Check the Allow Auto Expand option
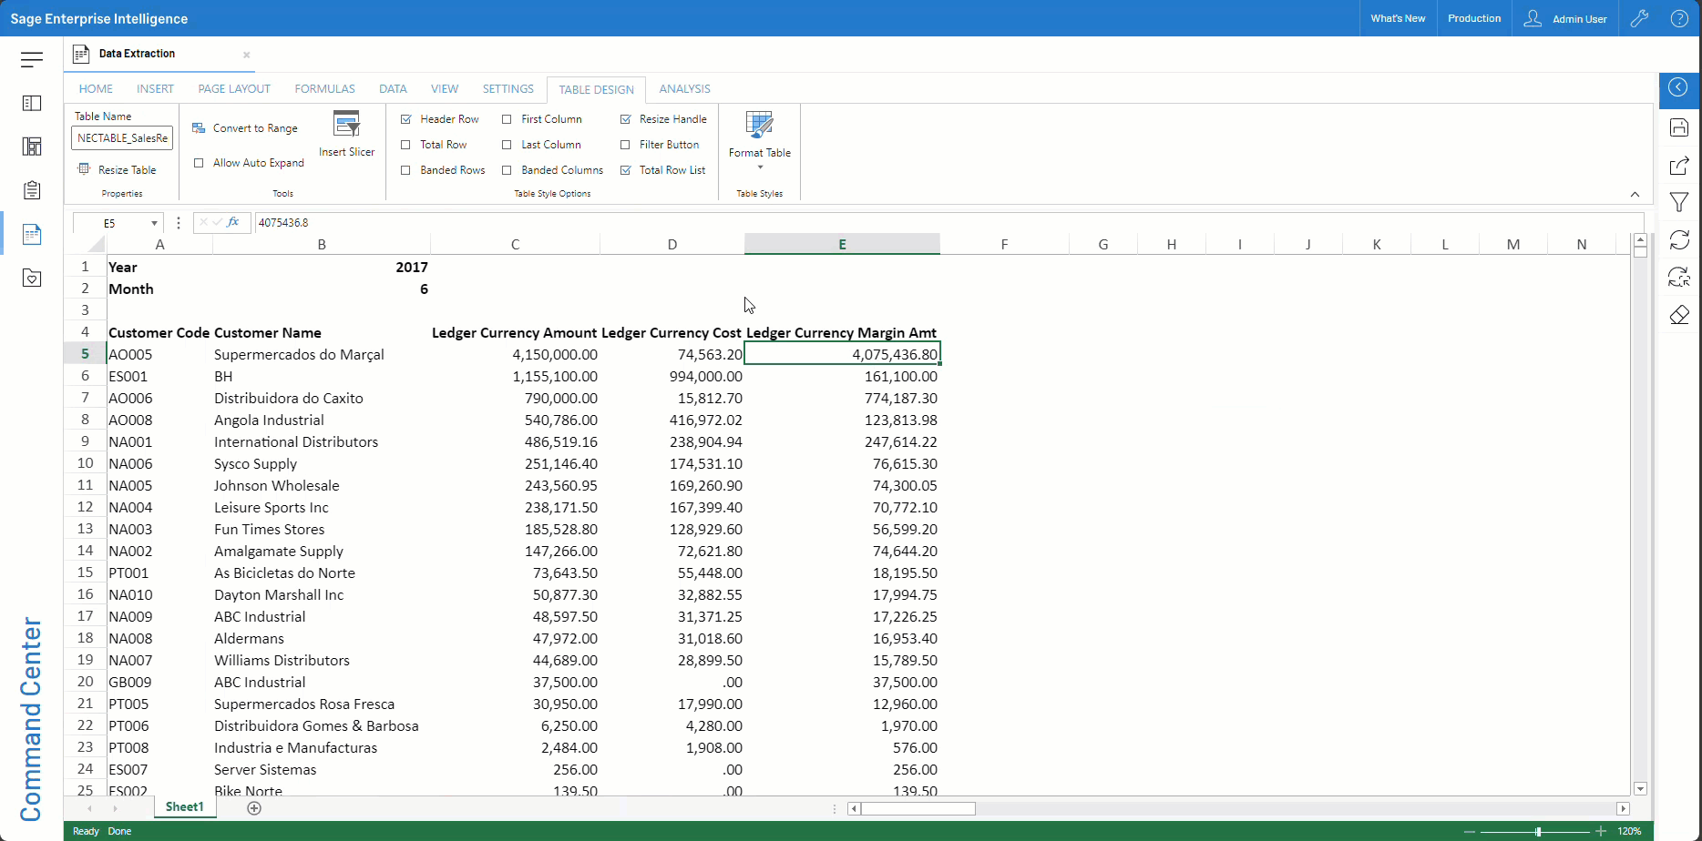 coord(199,163)
